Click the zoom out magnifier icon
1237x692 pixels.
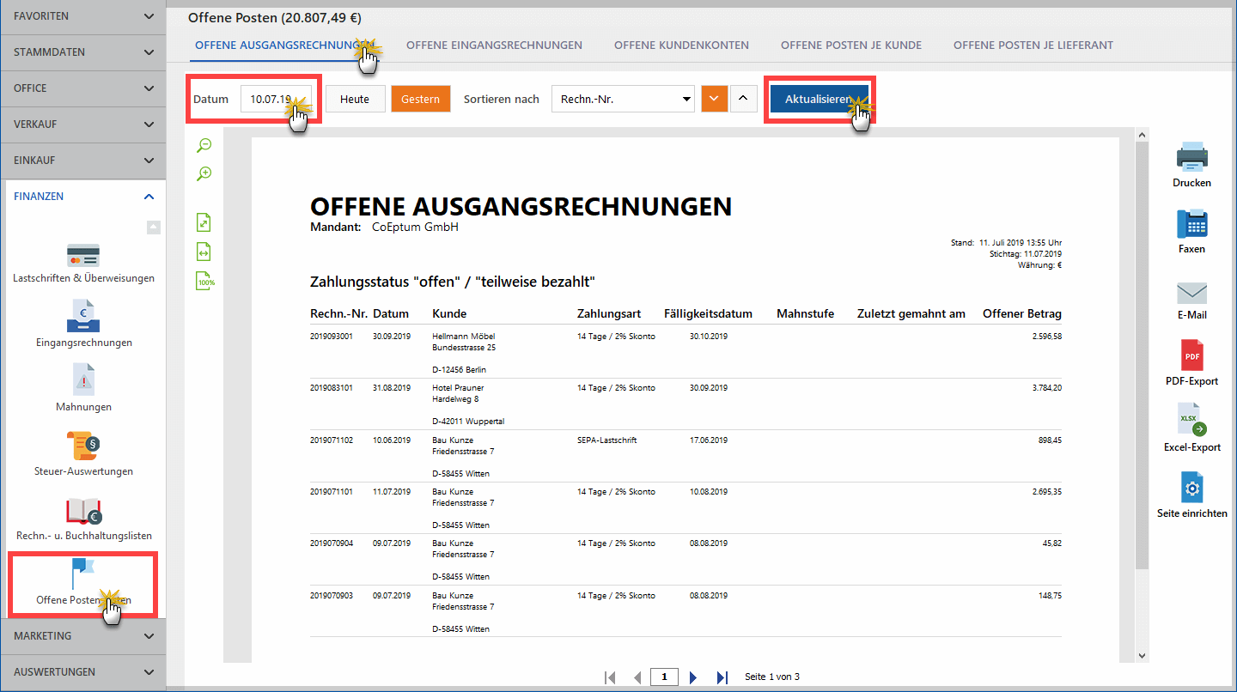click(204, 144)
